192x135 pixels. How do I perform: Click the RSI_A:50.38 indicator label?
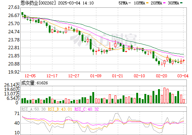[33, 109]
